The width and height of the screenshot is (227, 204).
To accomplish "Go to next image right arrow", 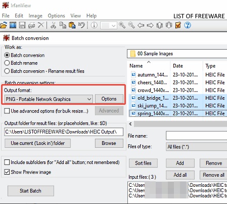I will click(150, 25).
